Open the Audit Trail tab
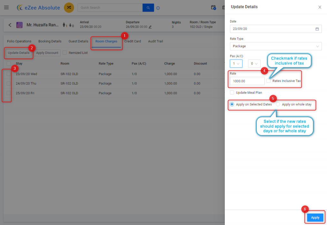The image size is (327, 225). 156,41
